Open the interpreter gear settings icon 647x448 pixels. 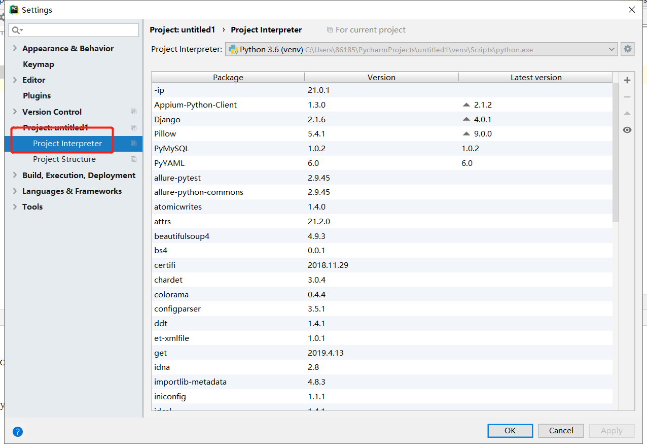(x=628, y=49)
